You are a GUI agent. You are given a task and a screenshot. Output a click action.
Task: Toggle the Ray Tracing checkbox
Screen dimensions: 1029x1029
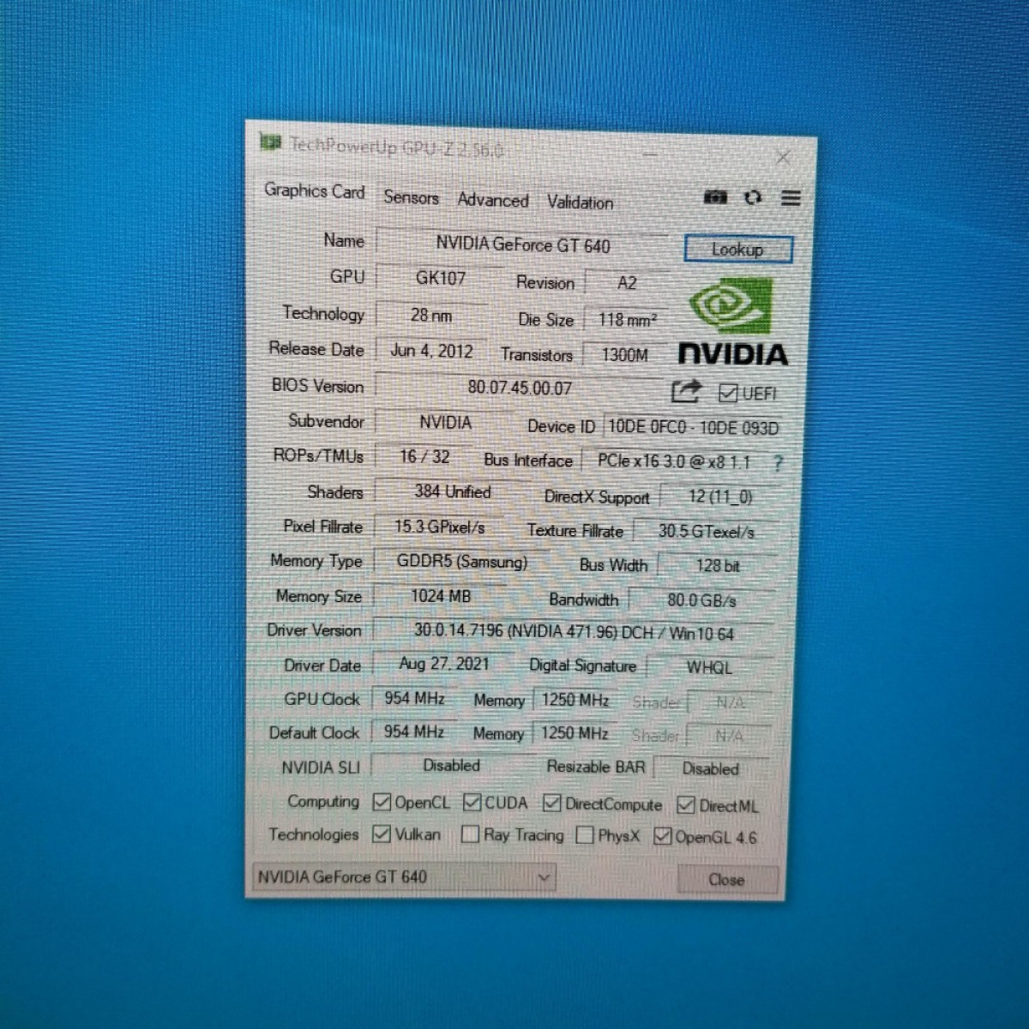(x=470, y=834)
